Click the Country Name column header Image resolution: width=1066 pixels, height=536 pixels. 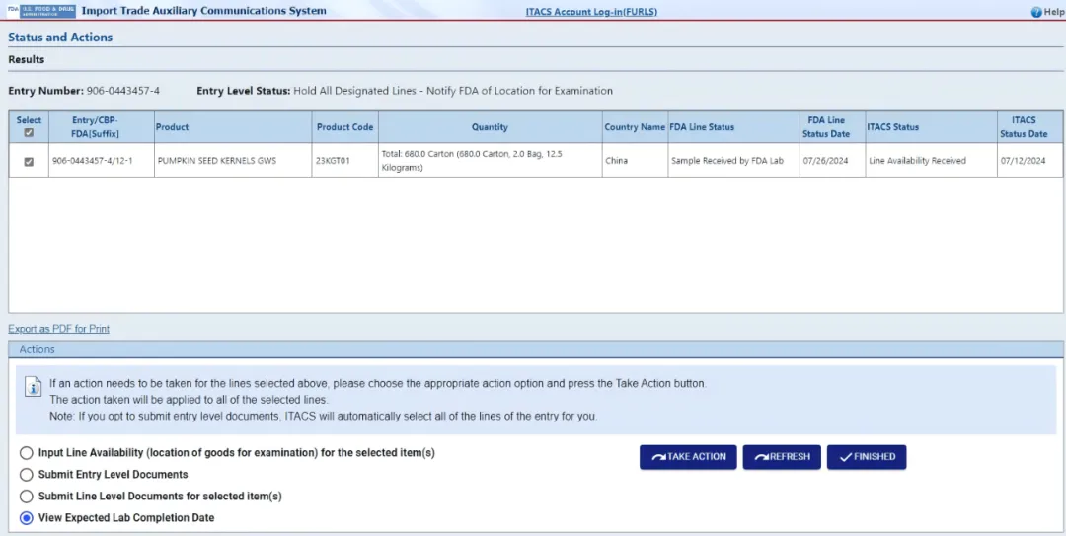(635, 127)
